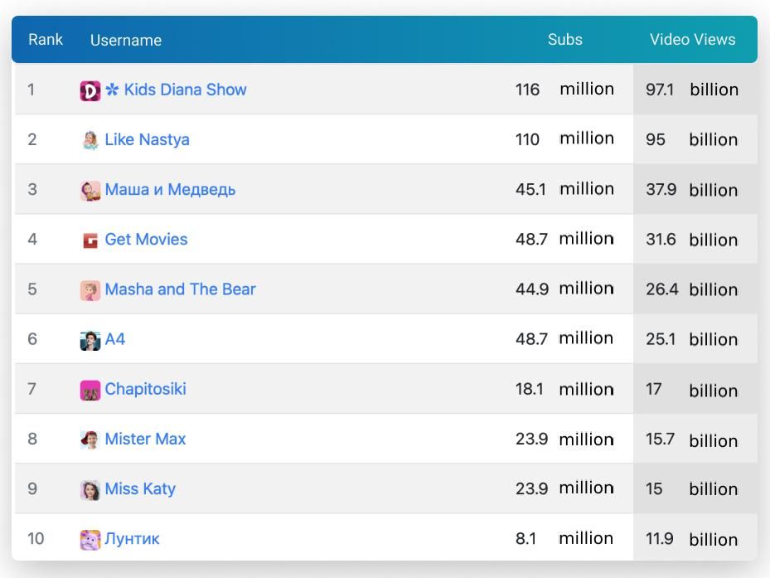Click the A4 channel avatar icon
This screenshot has width=770, height=578.
coord(90,340)
